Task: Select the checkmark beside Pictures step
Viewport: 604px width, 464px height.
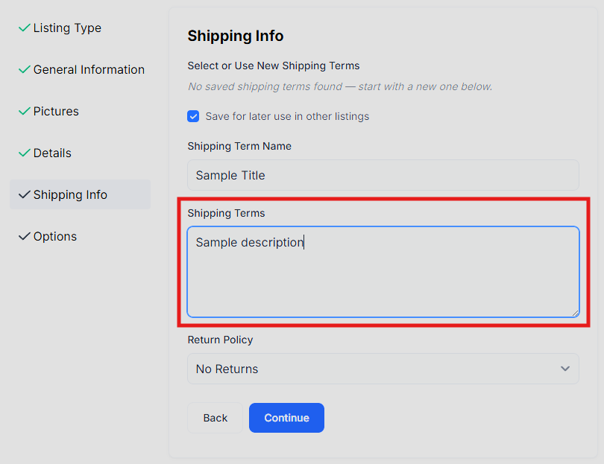Action: tap(25, 111)
